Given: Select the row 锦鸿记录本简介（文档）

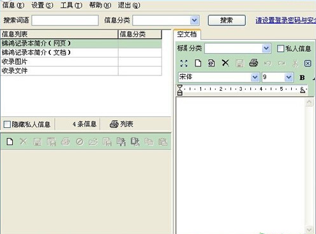Looking at the screenshot, I should 81,52.
